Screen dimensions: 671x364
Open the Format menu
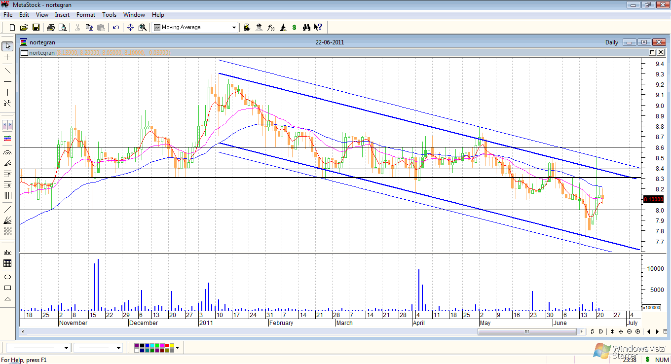click(x=86, y=15)
